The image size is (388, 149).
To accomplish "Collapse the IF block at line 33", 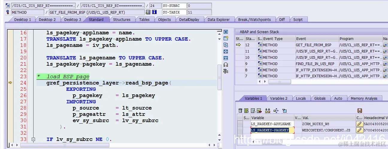I will 33,139.
